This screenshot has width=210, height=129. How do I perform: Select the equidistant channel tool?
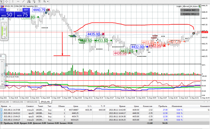29,2
